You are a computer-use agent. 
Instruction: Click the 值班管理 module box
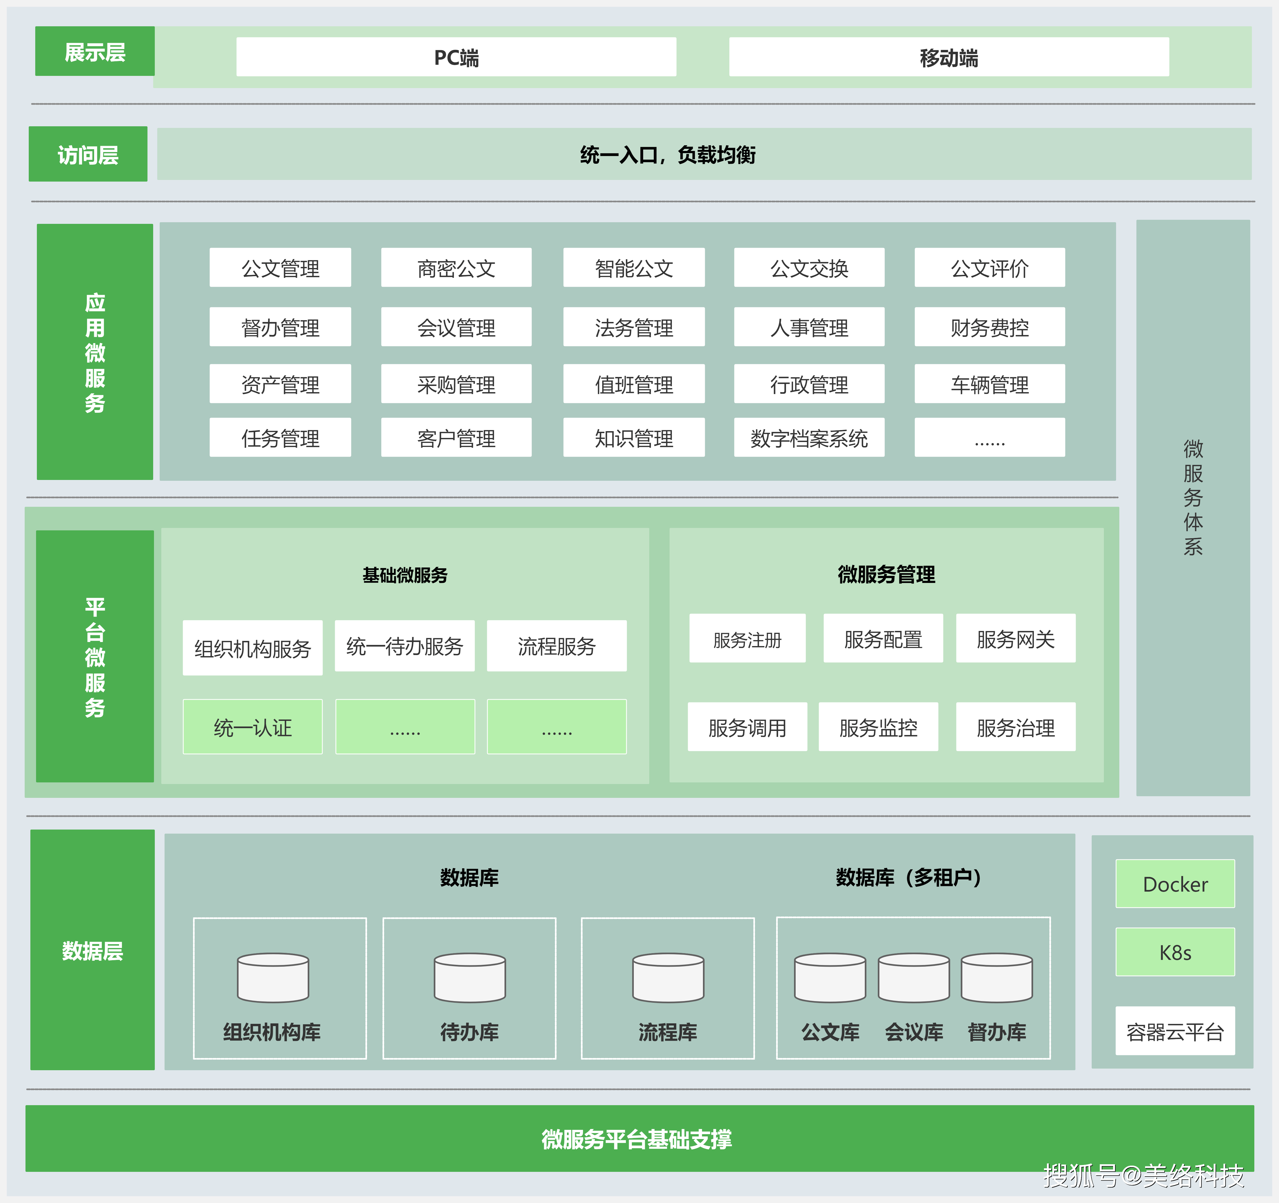[x=634, y=383]
